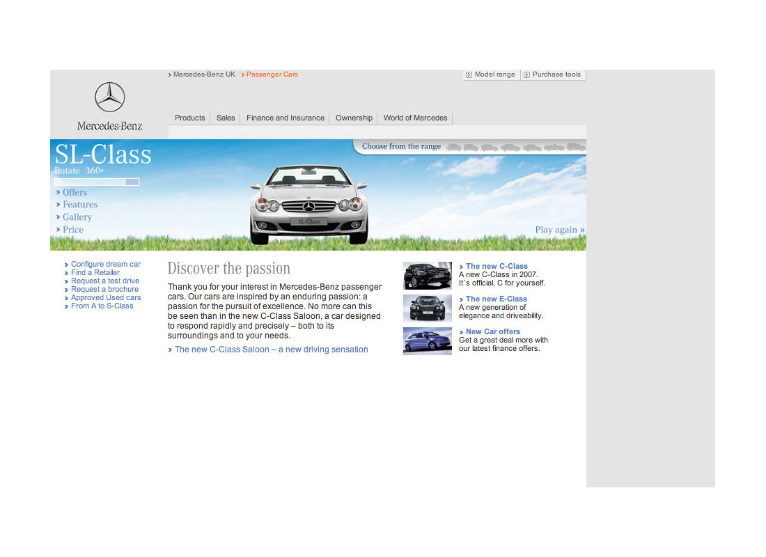Open the Model range dropdown
Viewport: 766px width, 557px height.
click(494, 74)
